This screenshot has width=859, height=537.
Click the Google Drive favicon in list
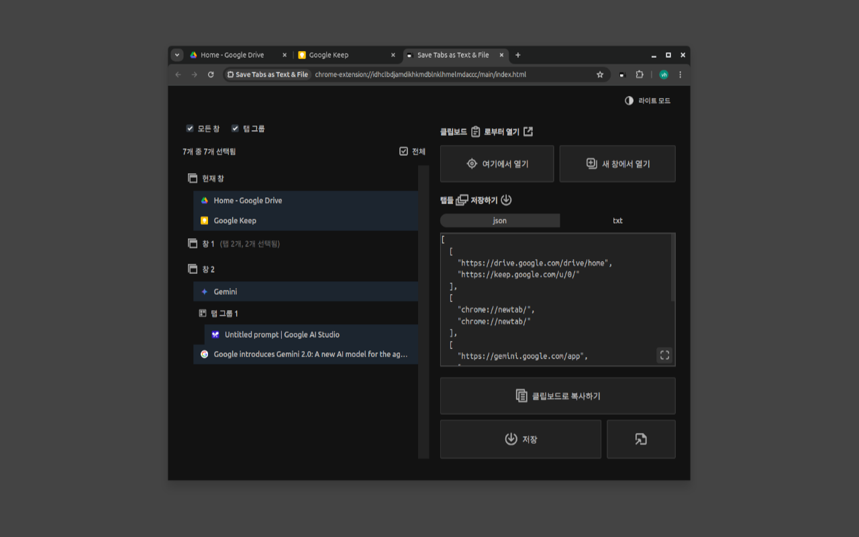point(205,201)
